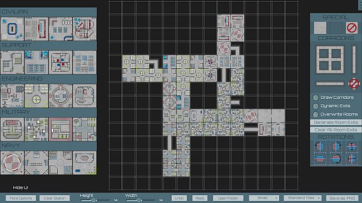Open the Small size dropdown
Viewport: 362px width, 203px height.
pos(264,198)
